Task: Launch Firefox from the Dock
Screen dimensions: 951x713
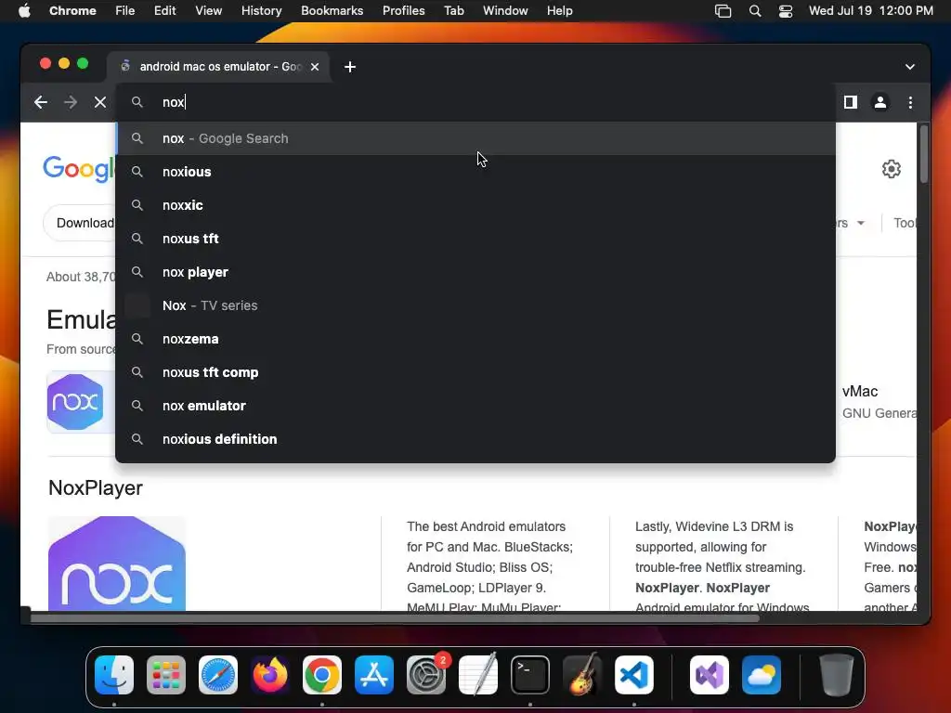Action: pyautogui.click(x=270, y=675)
